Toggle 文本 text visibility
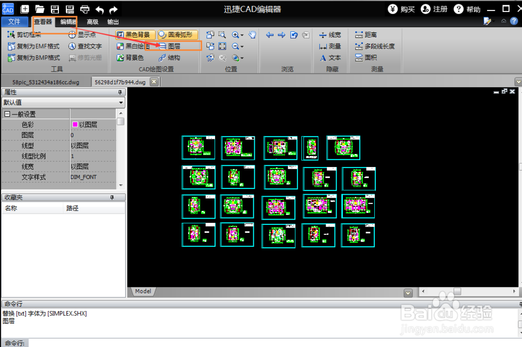The image size is (522, 347). [x=330, y=57]
